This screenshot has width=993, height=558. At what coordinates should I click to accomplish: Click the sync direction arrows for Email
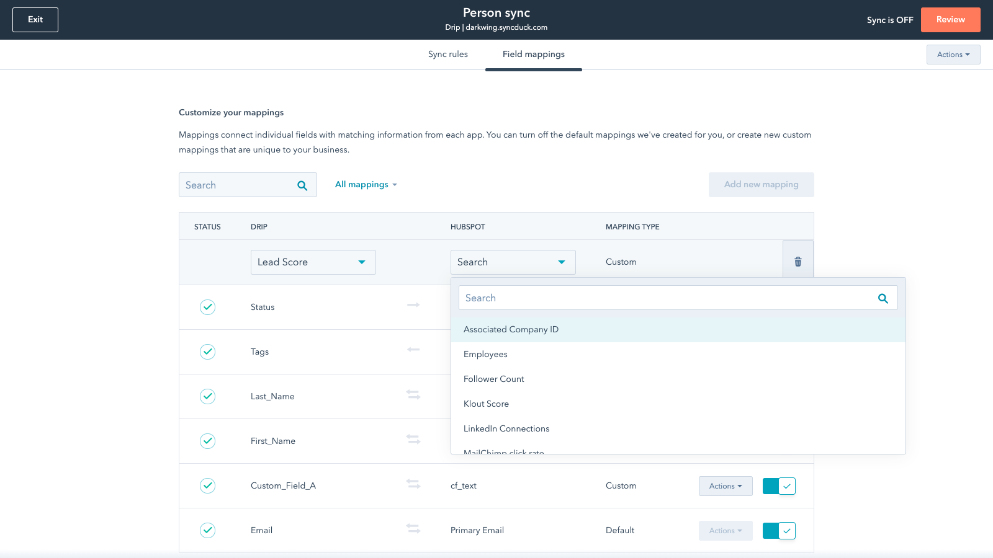coord(413,528)
